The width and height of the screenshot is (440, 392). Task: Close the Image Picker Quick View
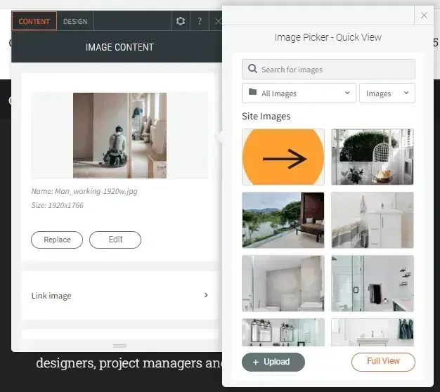tap(424, 15)
